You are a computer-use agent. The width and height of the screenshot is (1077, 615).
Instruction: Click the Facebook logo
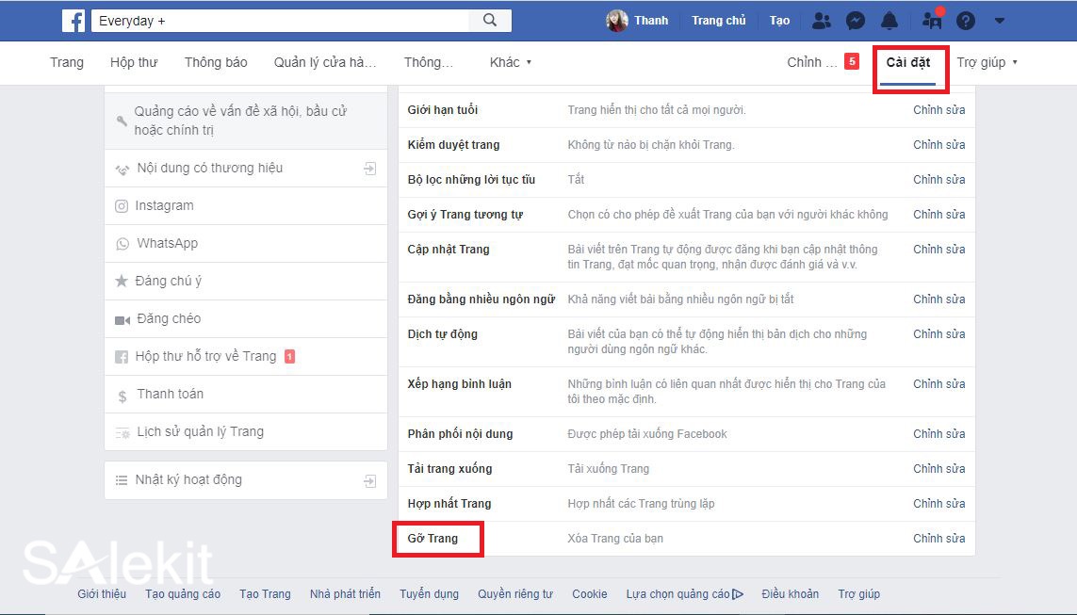[x=73, y=20]
